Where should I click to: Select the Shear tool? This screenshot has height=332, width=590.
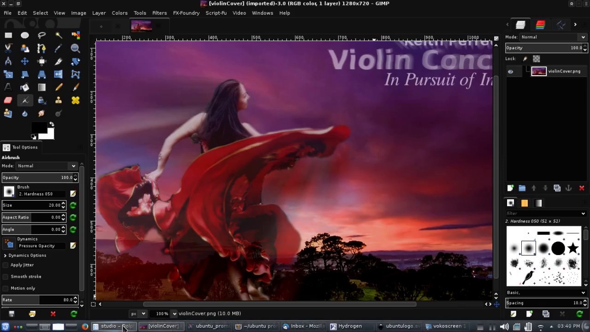click(x=25, y=74)
